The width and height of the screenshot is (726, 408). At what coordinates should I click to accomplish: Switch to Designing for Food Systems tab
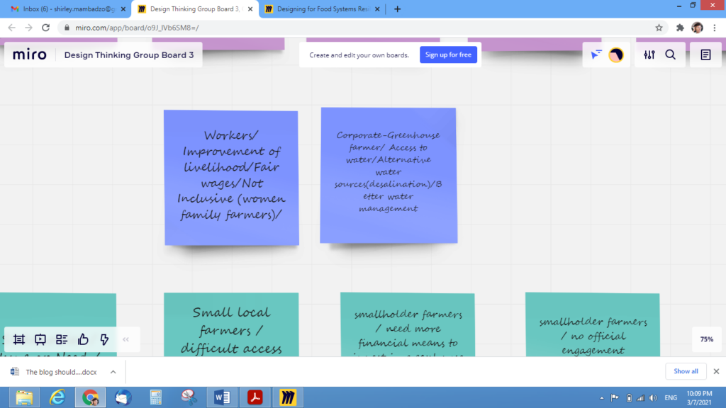(x=323, y=9)
